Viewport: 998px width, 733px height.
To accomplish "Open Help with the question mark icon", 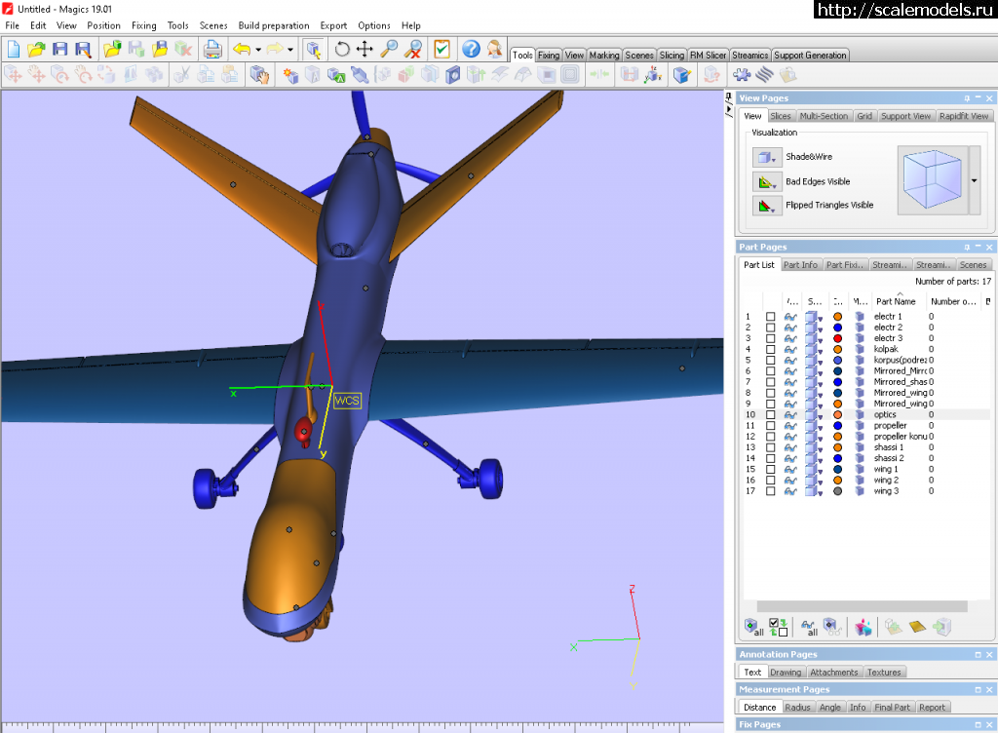I will click(471, 49).
